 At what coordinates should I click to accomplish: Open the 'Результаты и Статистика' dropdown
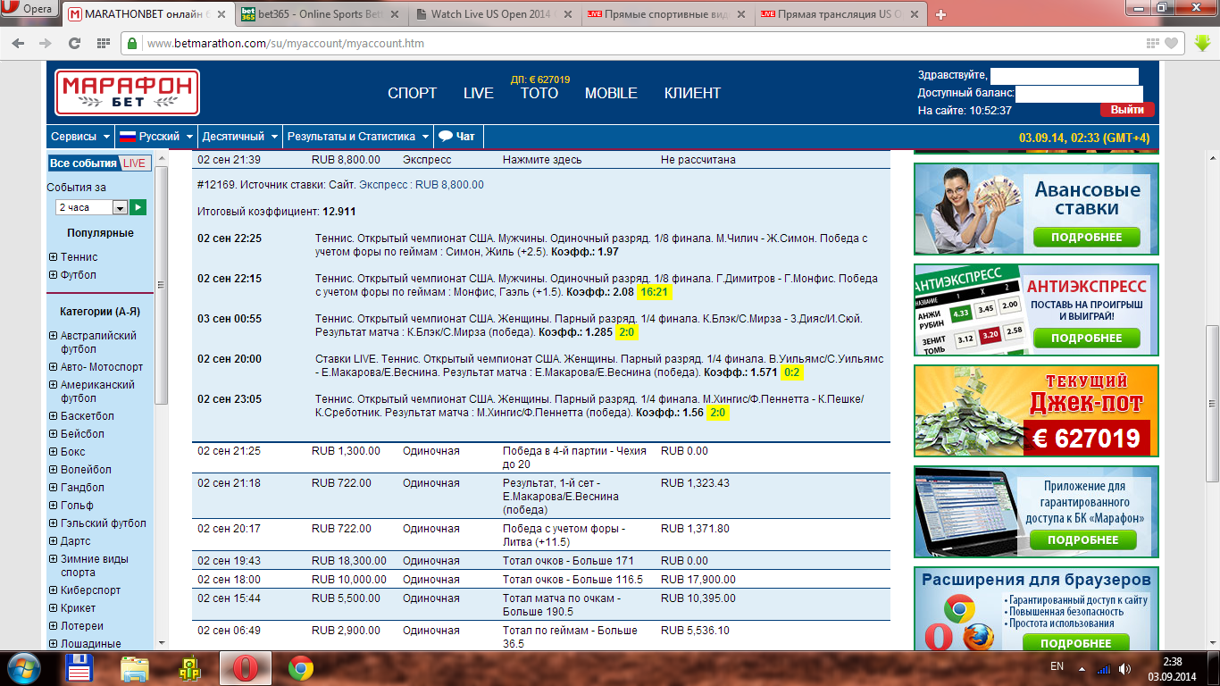pos(357,137)
